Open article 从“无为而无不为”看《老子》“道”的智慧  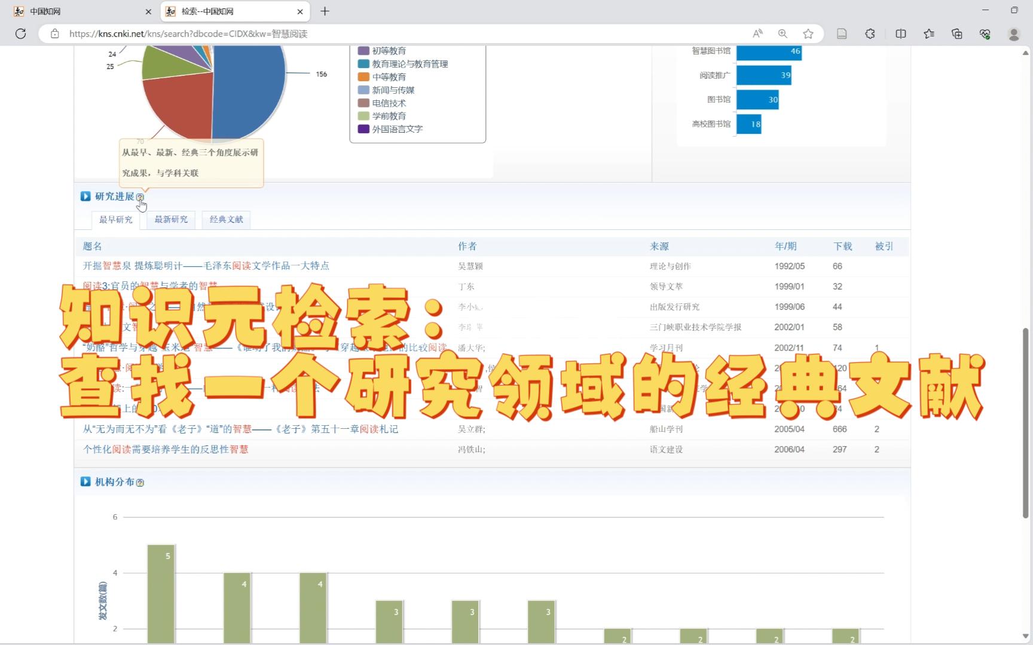coord(240,429)
